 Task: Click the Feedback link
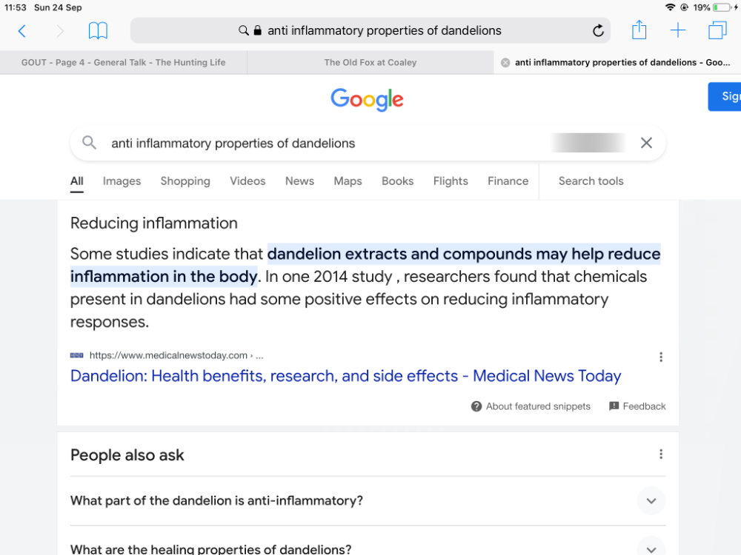click(644, 406)
